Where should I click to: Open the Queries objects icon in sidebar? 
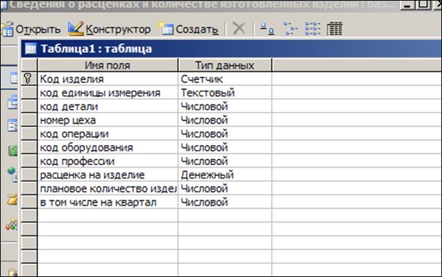pyautogui.click(x=12, y=102)
